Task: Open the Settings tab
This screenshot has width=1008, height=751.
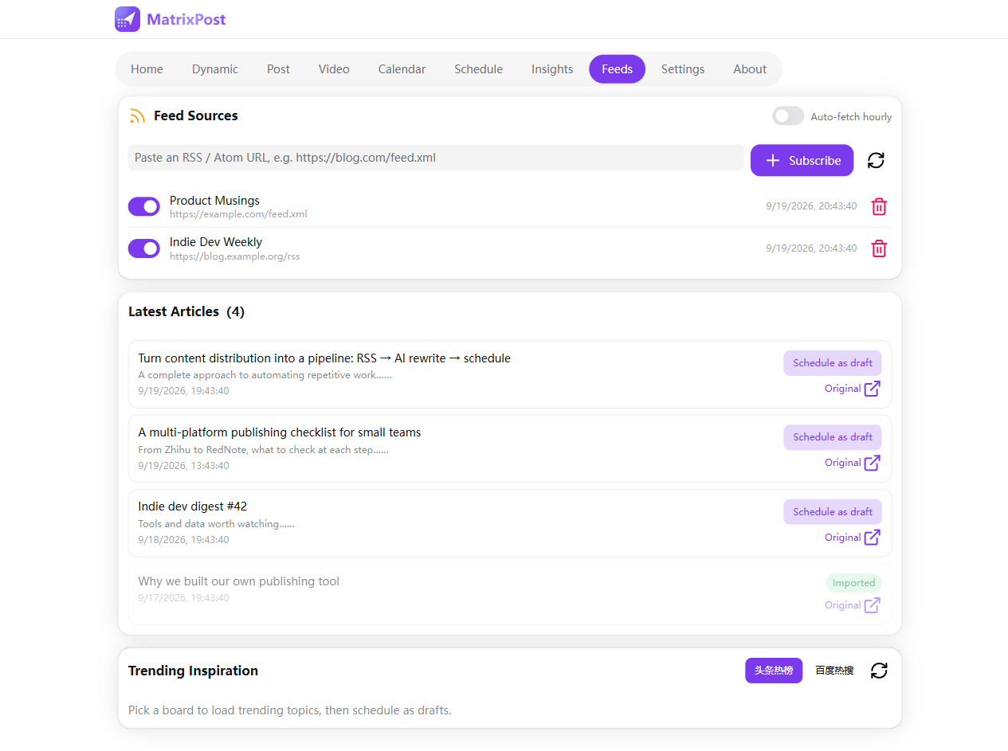Action: (x=683, y=69)
